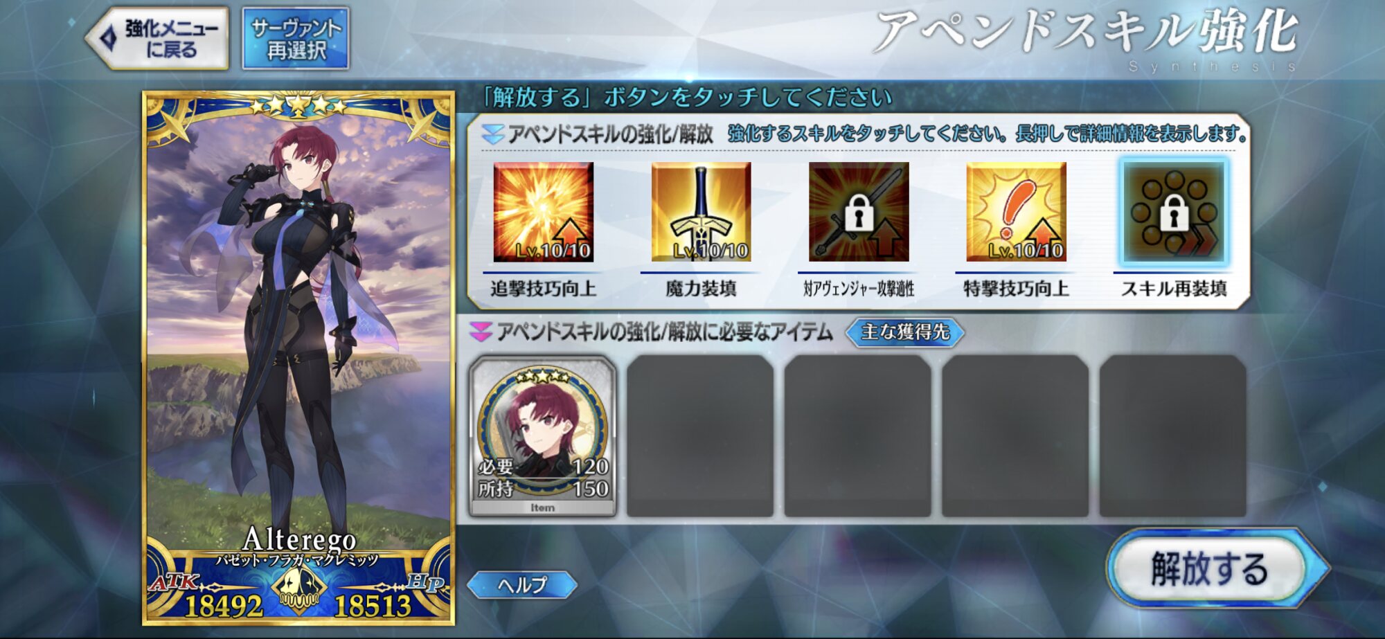The image size is (1385, 639).
Task: Tap the locked 対アヴェンジャー攻撃適性 skill icon
Action: tap(859, 212)
